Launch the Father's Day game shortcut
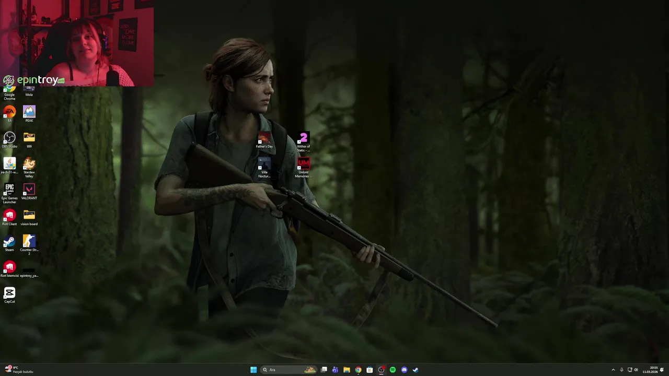Viewport: 669px width, 376px height. tap(264, 140)
